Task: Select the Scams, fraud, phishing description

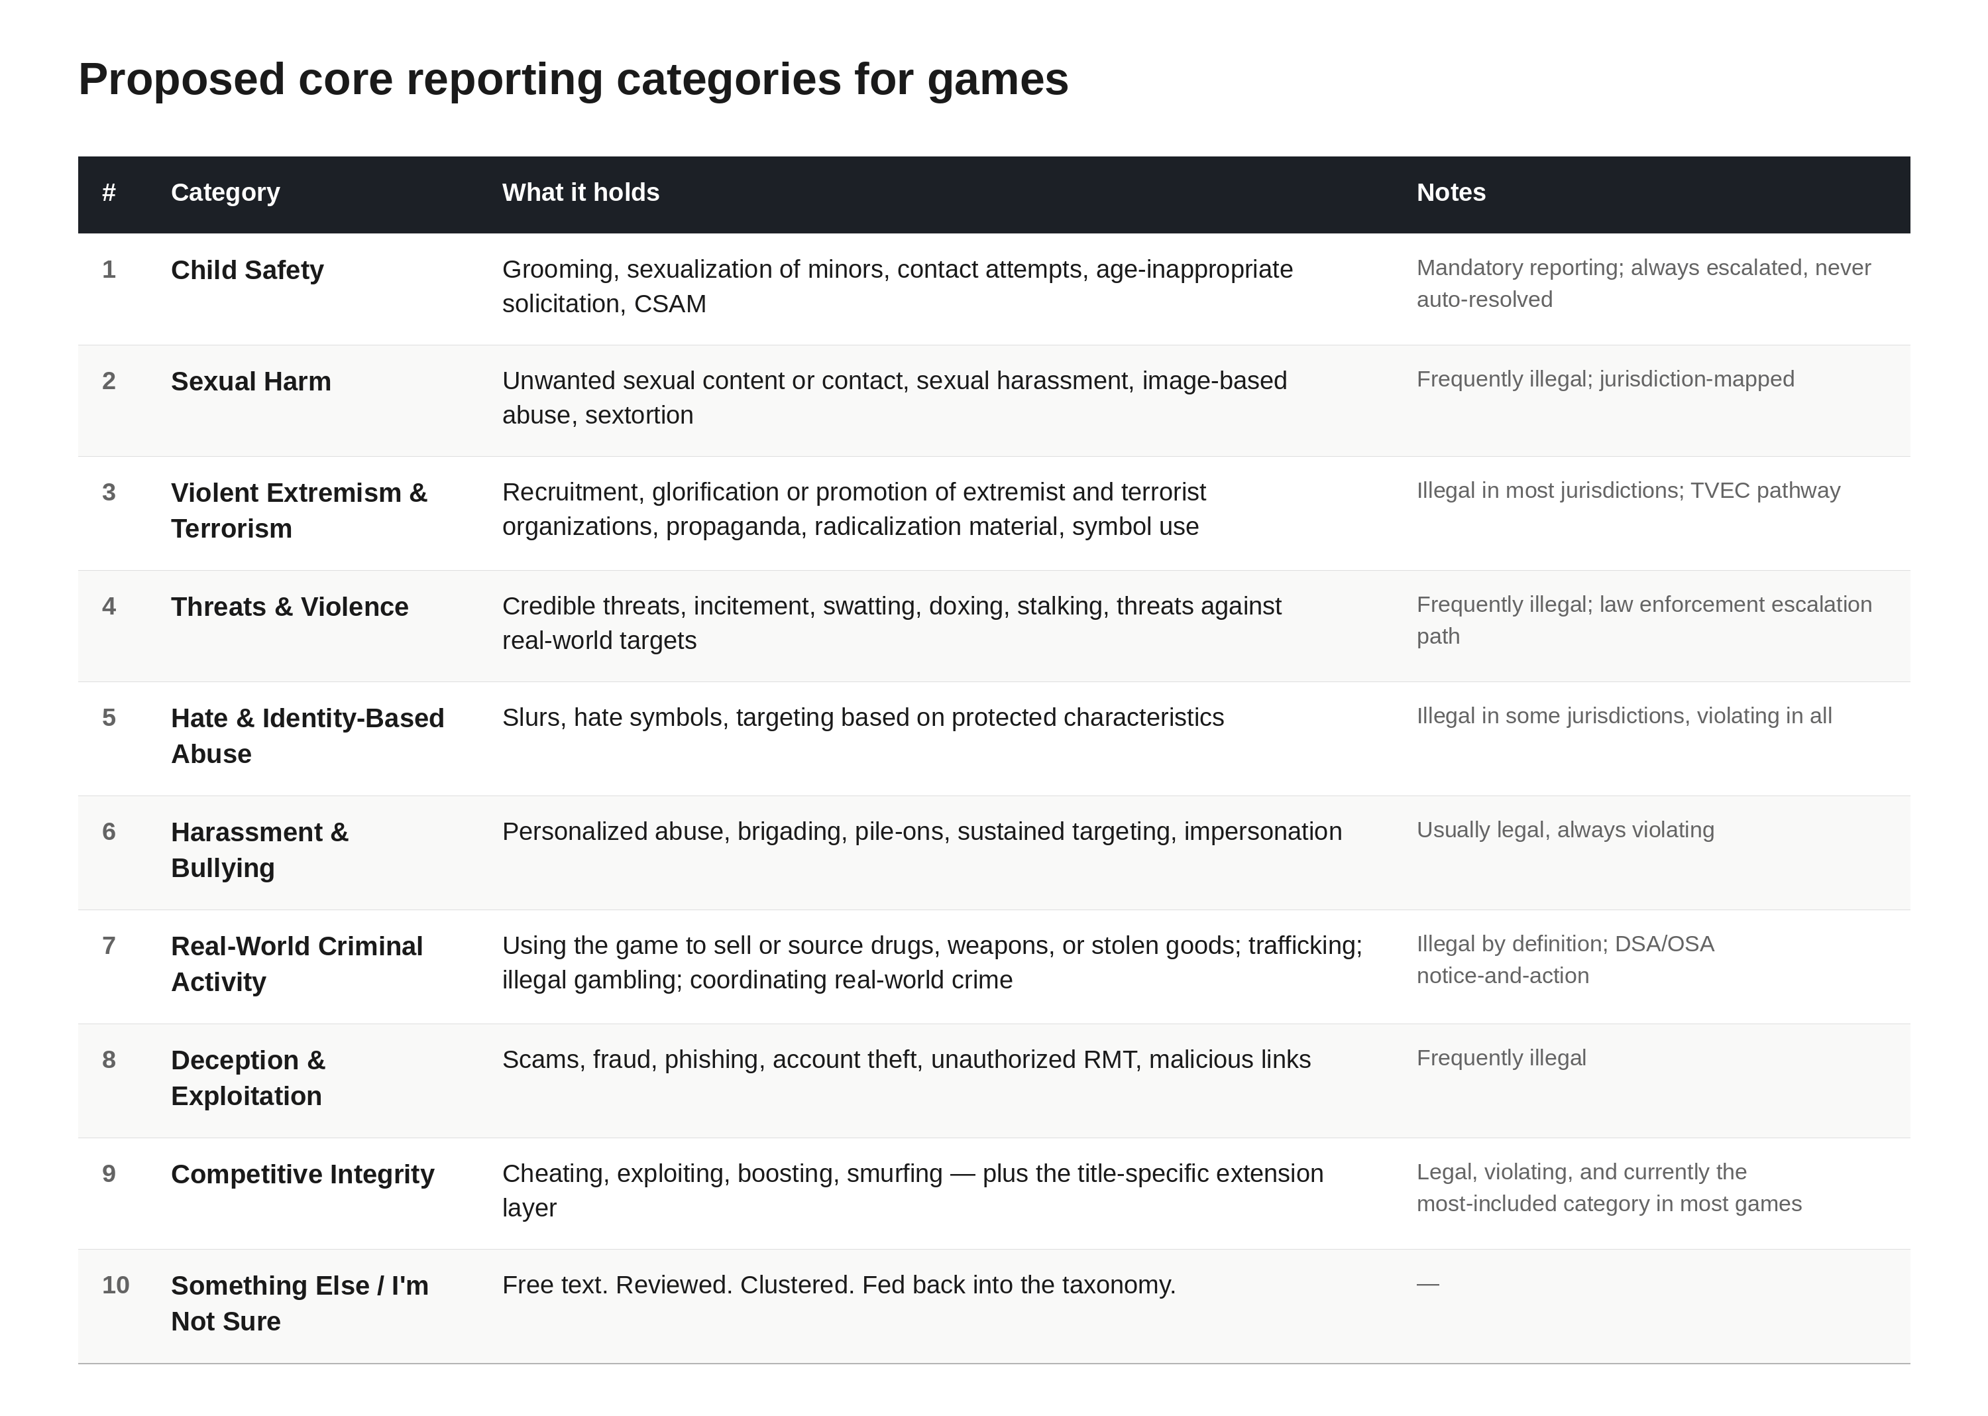Action: click(x=907, y=1059)
